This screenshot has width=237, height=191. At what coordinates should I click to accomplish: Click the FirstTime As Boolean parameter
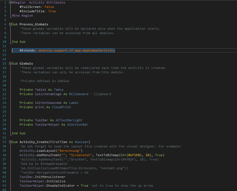[x=69, y=142]
